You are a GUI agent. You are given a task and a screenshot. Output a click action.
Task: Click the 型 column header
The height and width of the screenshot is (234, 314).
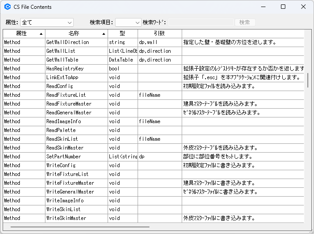(x=123, y=33)
